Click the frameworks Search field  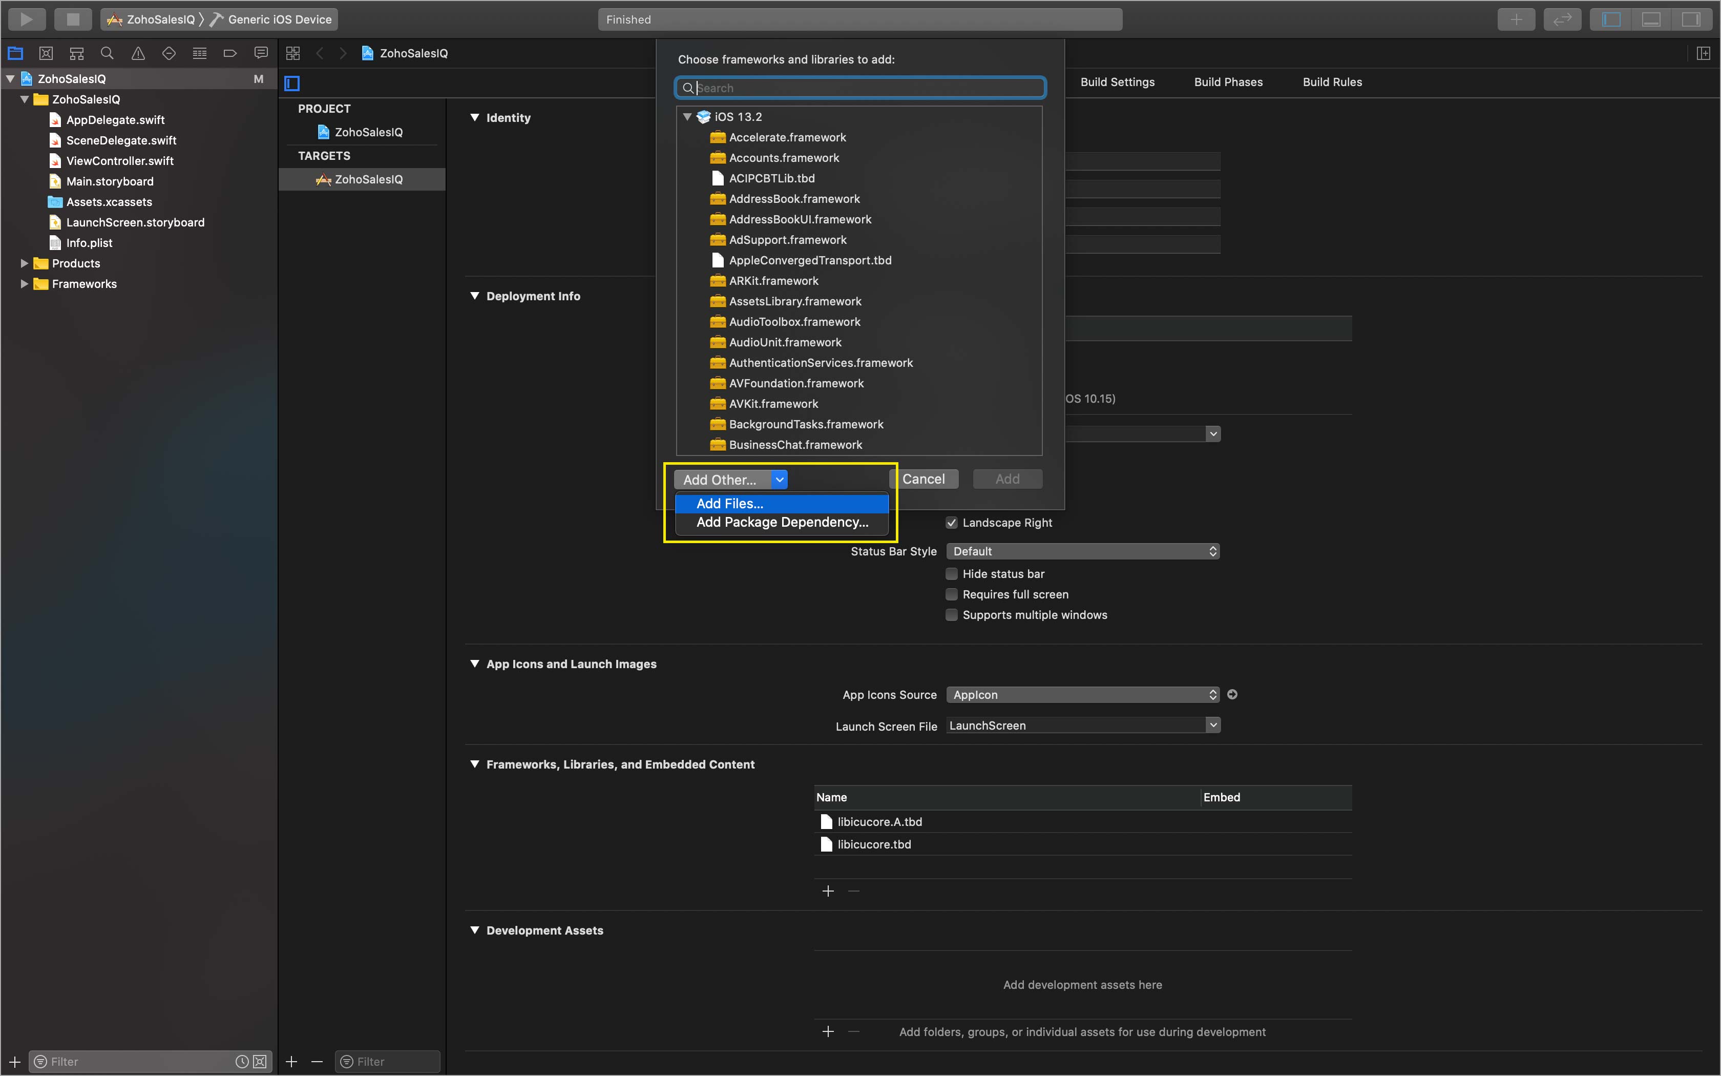coord(860,88)
